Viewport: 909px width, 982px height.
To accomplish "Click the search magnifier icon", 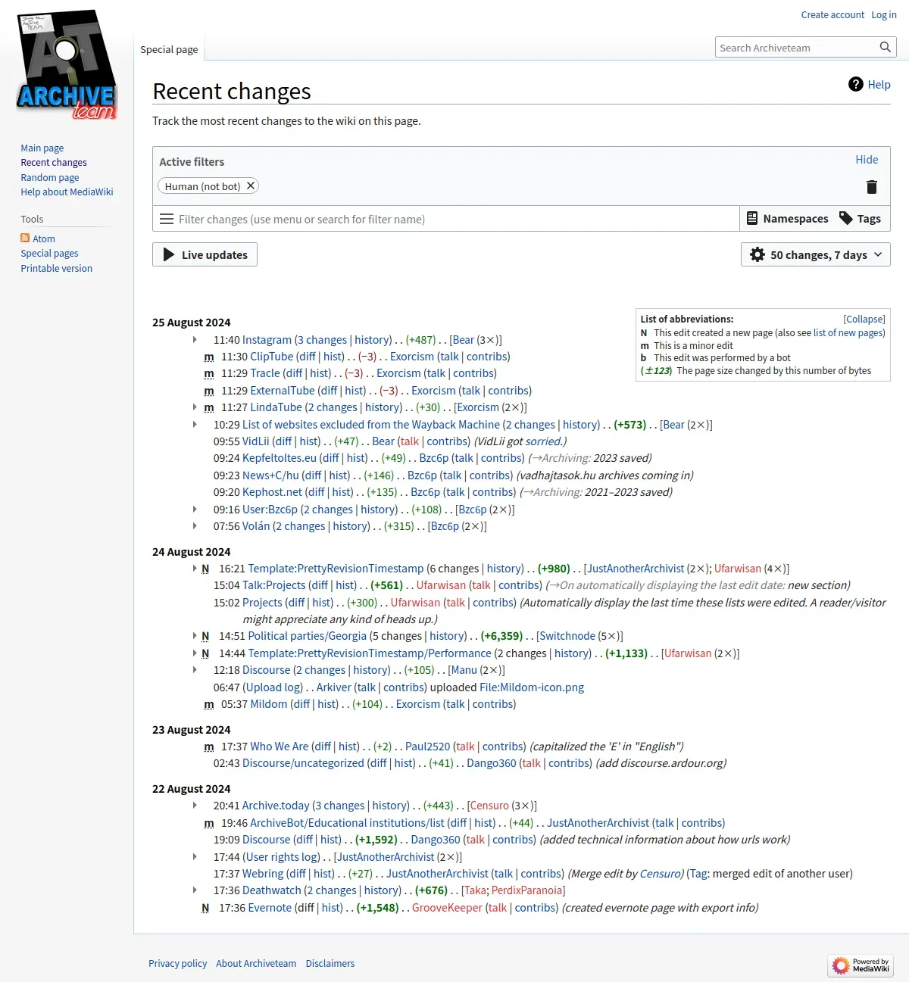I will [885, 47].
